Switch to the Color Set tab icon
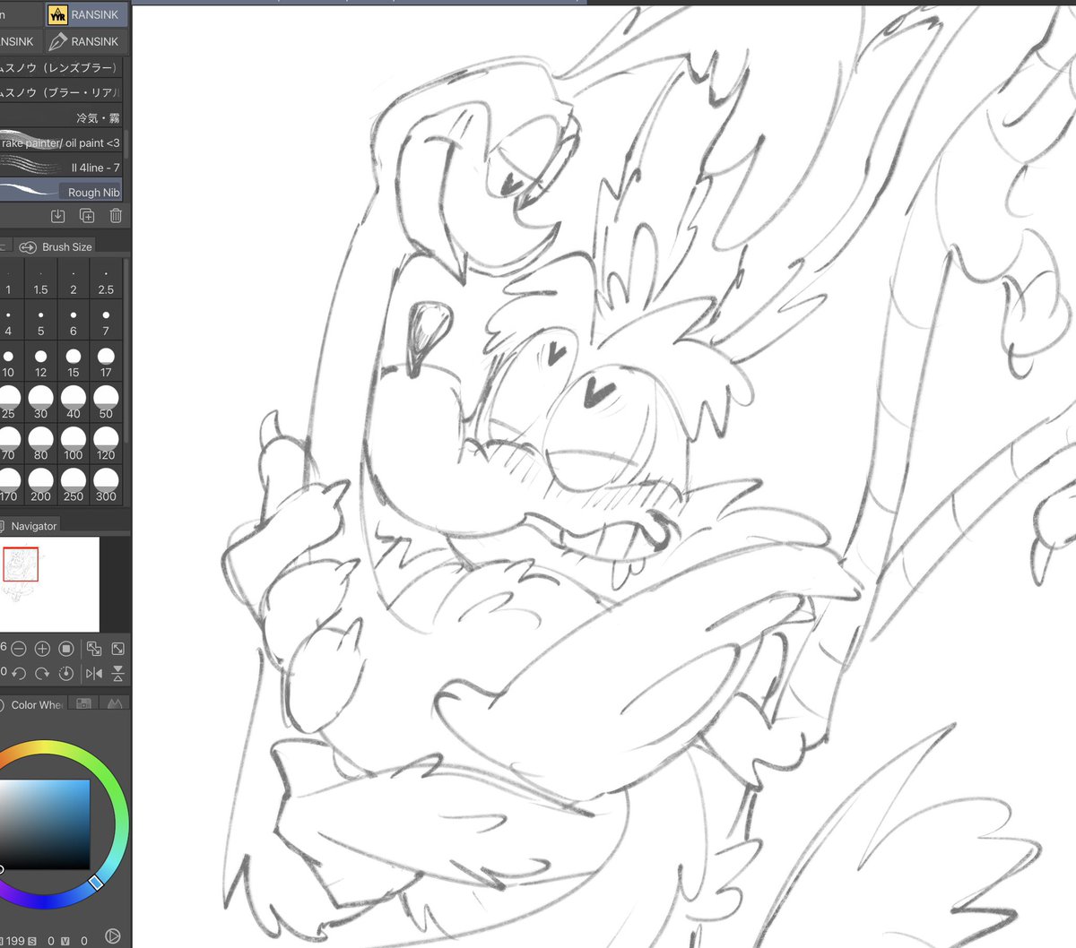The width and height of the screenshot is (1076, 948). [83, 704]
